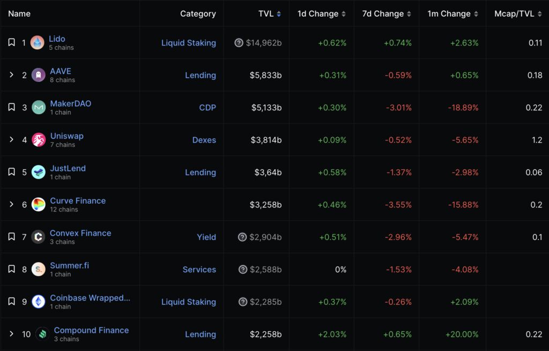The width and height of the screenshot is (549, 351).
Task: Expand the AAVE row chevron
Action: (x=11, y=76)
